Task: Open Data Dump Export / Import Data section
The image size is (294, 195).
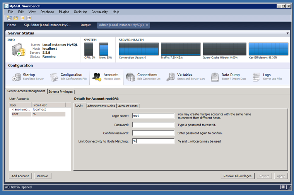Action: click(229, 77)
